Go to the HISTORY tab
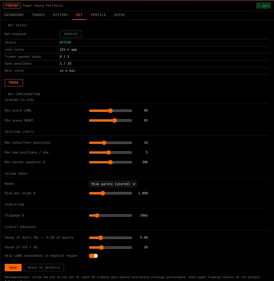 60,15
